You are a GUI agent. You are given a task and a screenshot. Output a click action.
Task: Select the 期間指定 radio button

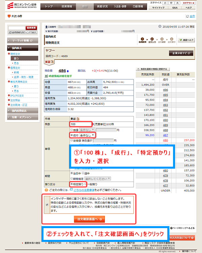point(72,178)
